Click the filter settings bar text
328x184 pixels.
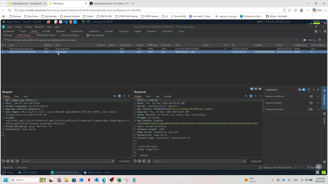(x=42, y=40)
